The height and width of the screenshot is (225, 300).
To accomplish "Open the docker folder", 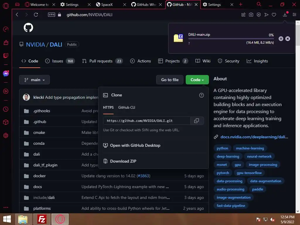I will (x=40, y=176).
